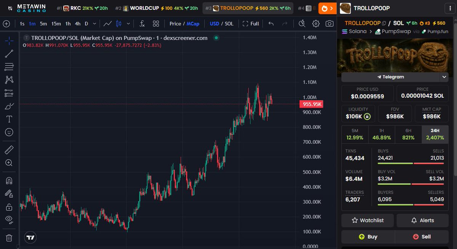Image resolution: width=457 pixels, height=249 pixels.
Task: Switch chart to MCap view
Action: pos(193,24)
